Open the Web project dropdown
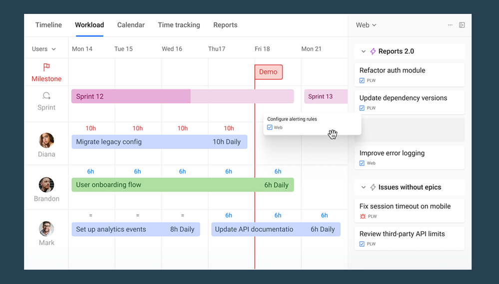The width and height of the screenshot is (499, 284). 366,25
